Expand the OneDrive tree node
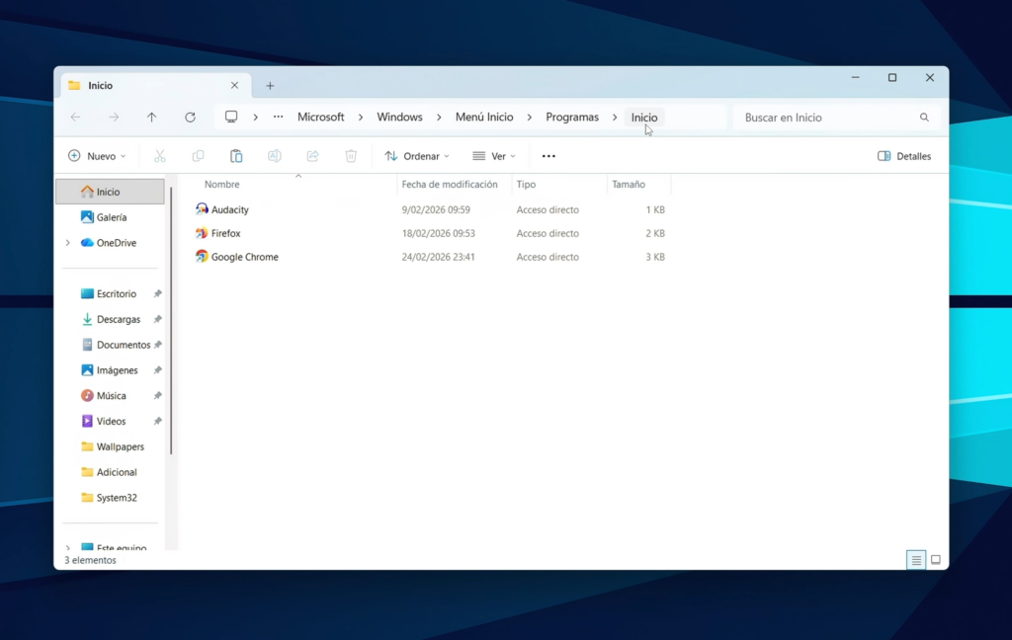The image size is (1012, 640). 67,243
